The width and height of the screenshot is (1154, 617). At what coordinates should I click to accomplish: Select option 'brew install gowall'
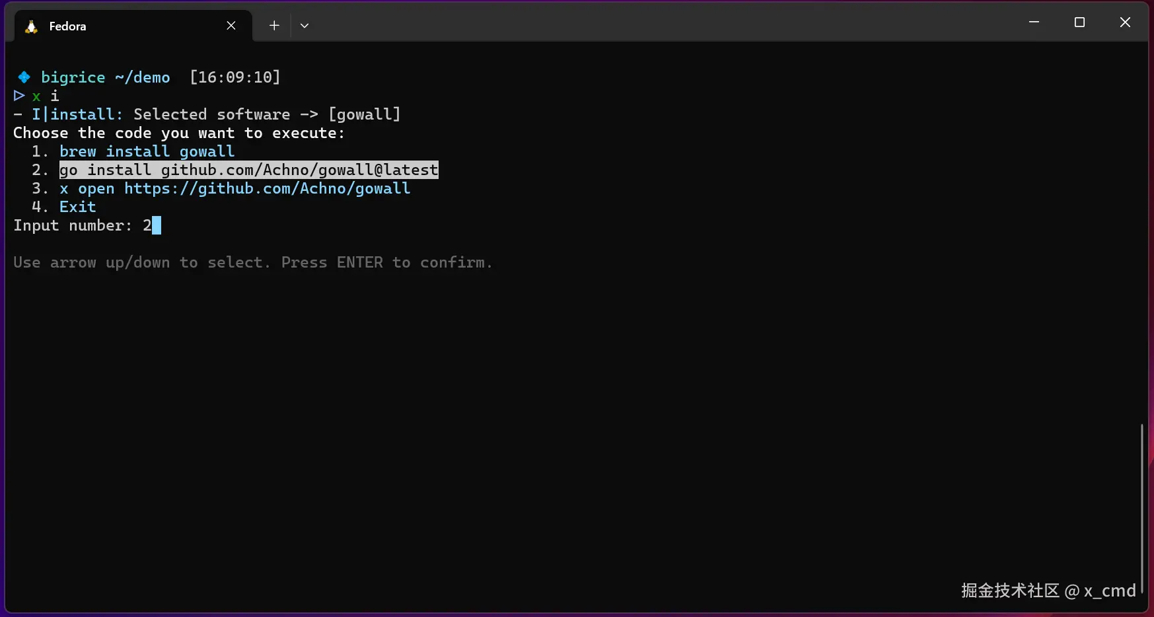(147, 151)
